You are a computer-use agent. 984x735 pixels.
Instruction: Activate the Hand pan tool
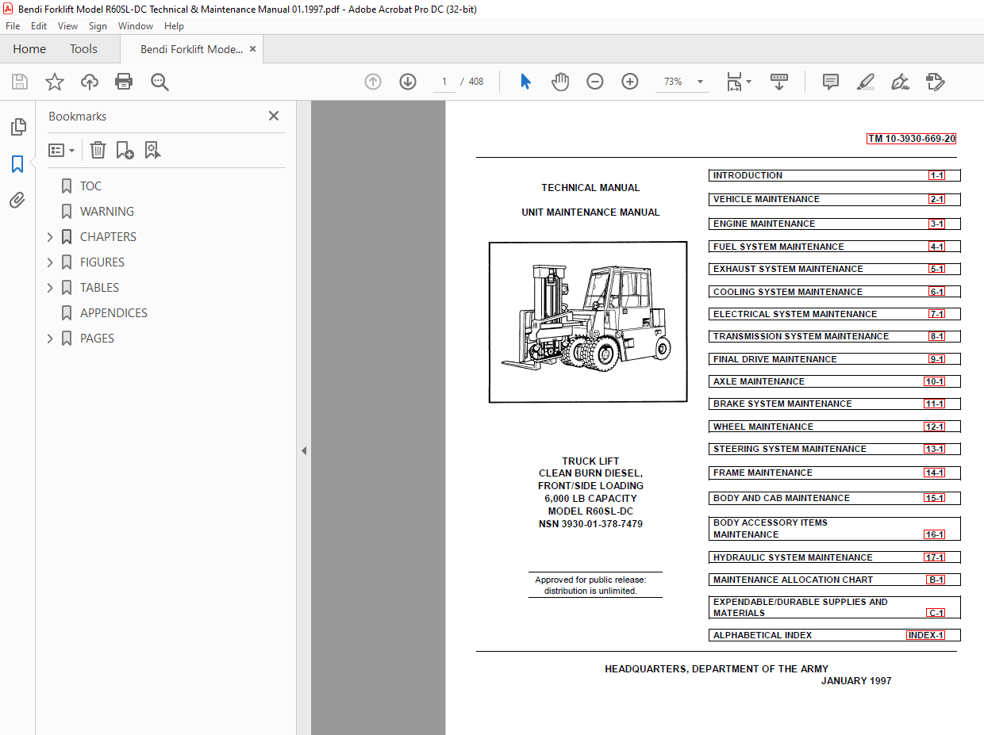(x=561, y=82)
